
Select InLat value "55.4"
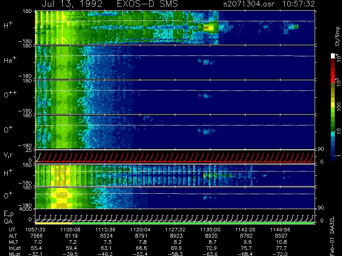[36, 248]
